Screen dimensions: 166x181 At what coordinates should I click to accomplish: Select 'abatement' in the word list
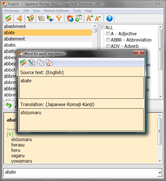(x=47, y=39)
